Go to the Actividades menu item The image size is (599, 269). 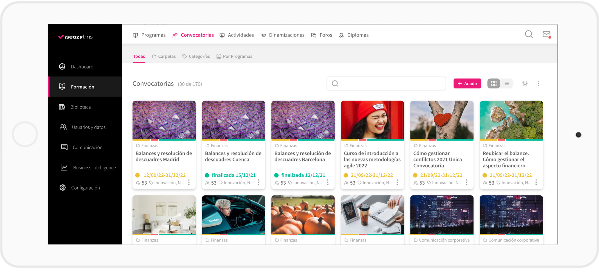pos(237,35)
